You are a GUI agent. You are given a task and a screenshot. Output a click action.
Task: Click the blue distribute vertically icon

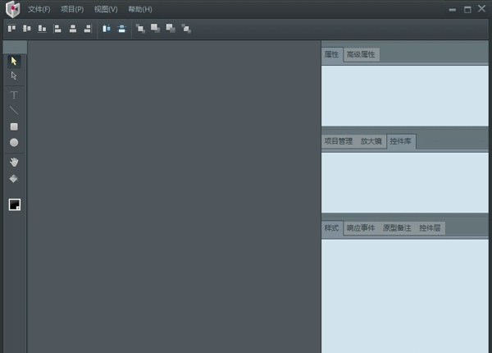(121, 29)
